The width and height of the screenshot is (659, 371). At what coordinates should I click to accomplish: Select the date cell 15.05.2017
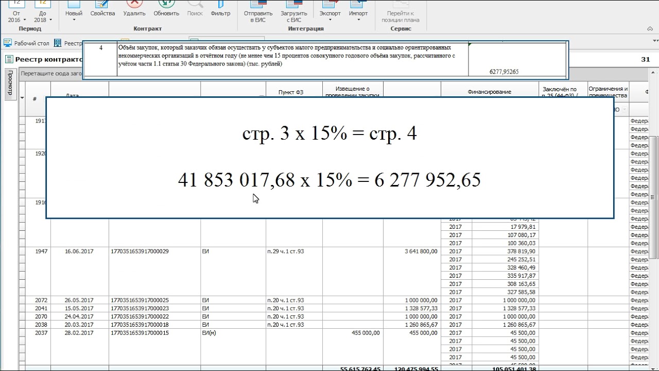coord(79,308)
